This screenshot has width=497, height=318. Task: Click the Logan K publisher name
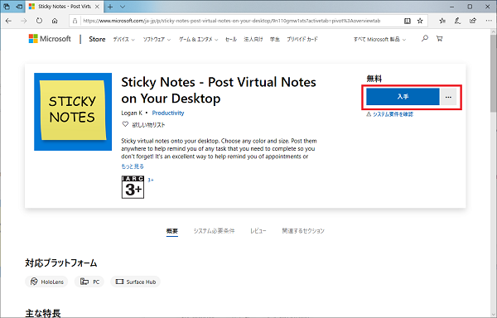(132, 113)
